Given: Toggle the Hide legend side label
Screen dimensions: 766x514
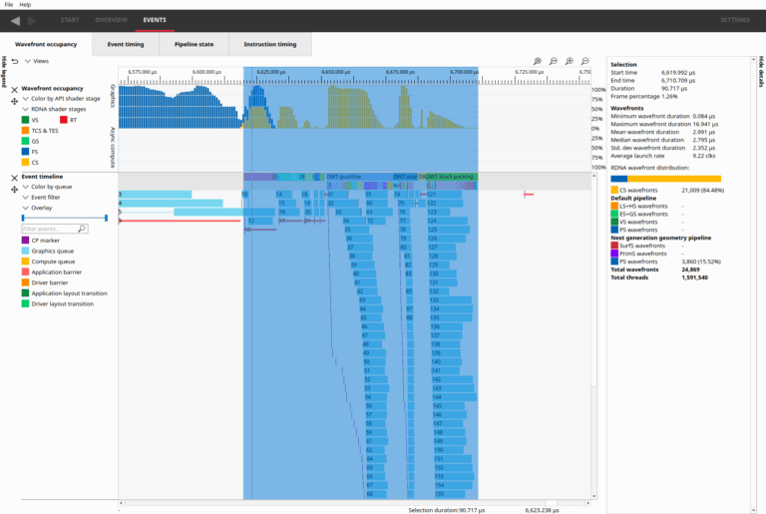Looking at the screenshot, I should point(4,72).
